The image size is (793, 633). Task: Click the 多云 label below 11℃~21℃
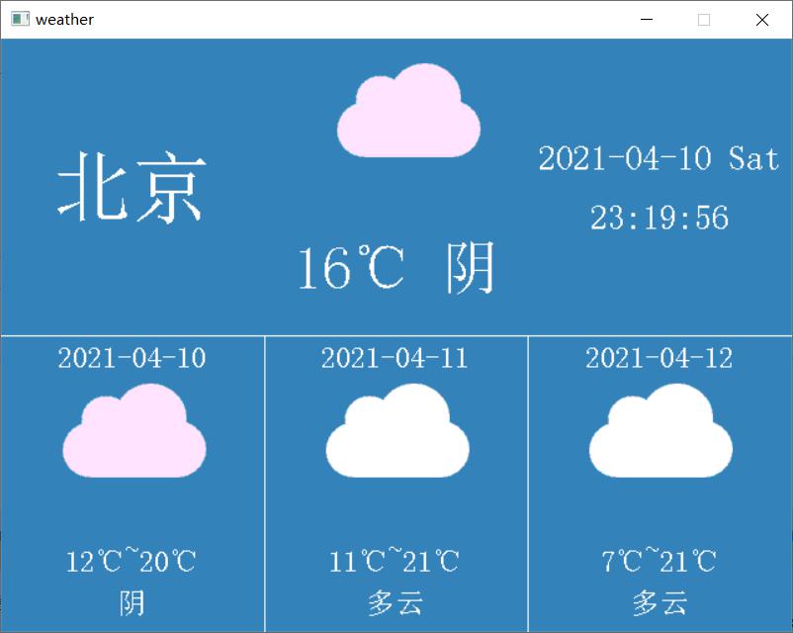[395, 603]
